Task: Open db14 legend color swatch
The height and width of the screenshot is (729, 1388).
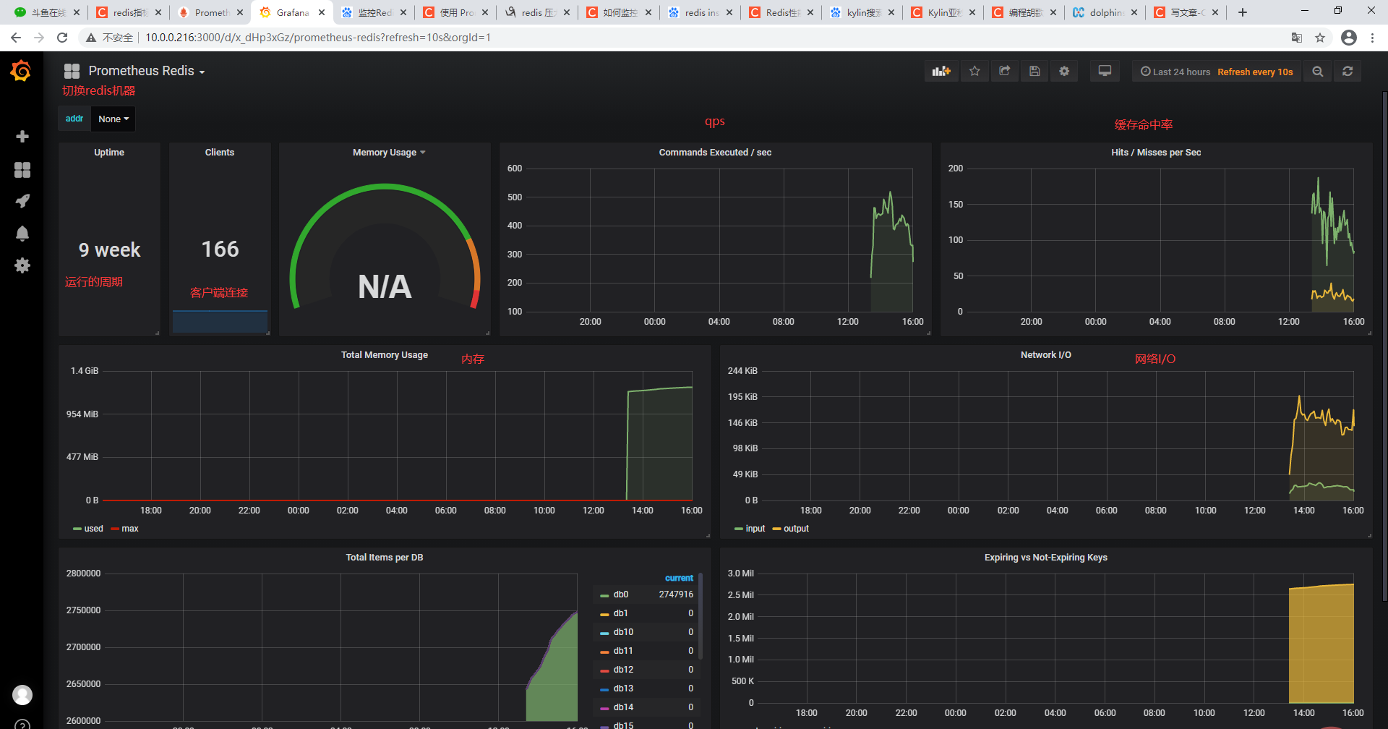Action: [604, 708]
